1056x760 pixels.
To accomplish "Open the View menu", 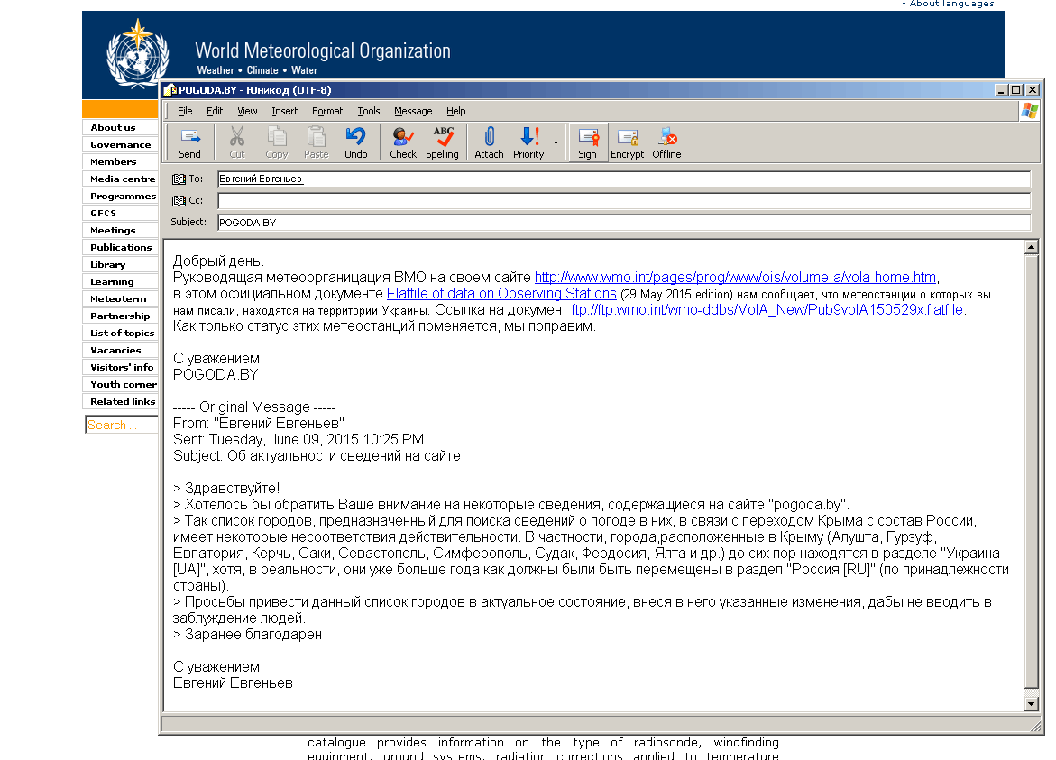I will [247, 111].
